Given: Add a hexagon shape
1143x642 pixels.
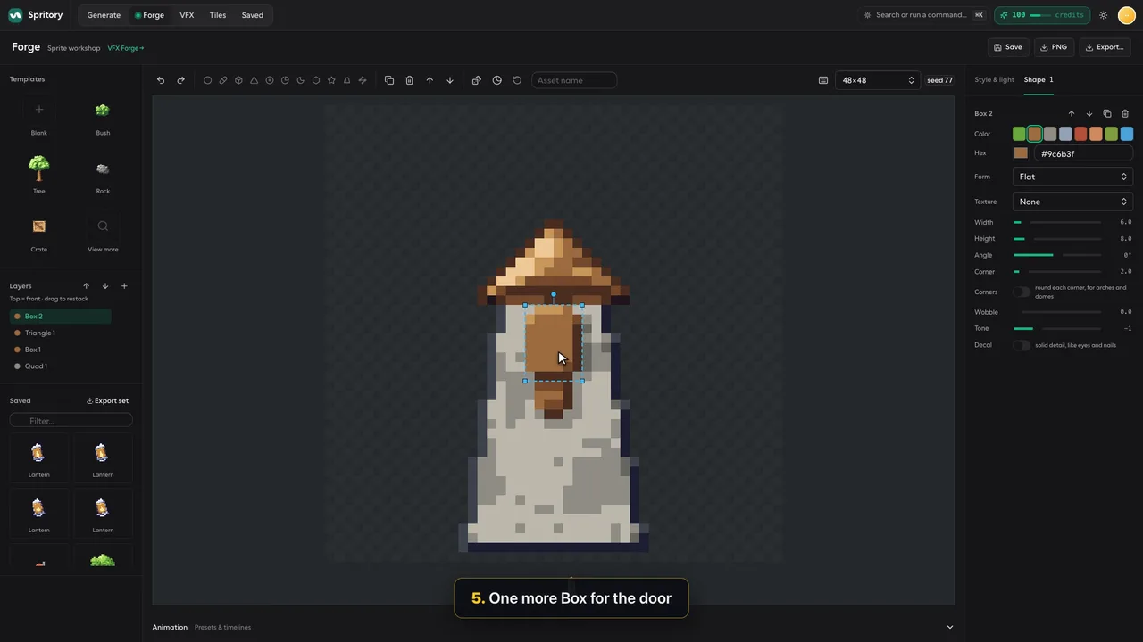Looking at the screenshot, I should click(x=316, y=80).
